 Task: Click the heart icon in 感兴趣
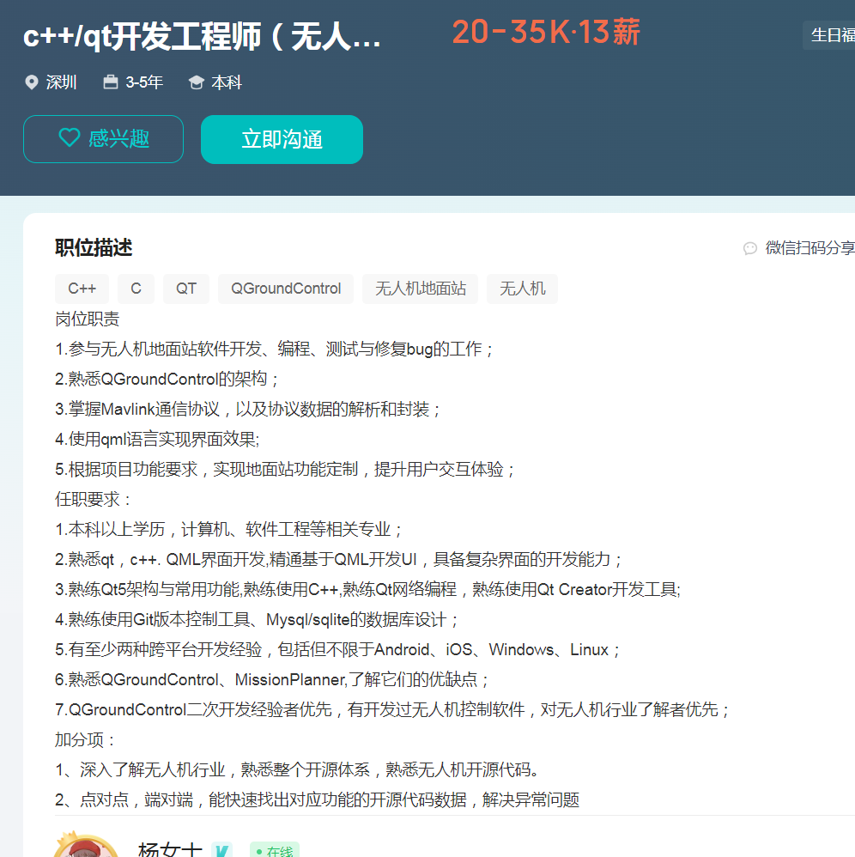[70, 137]
